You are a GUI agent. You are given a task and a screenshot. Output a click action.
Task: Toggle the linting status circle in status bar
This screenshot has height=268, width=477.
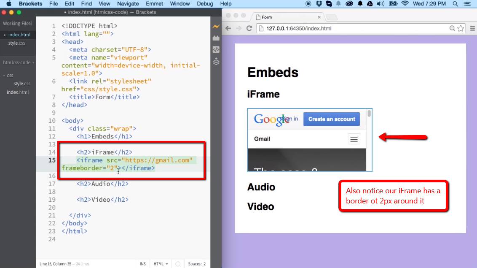178,264
